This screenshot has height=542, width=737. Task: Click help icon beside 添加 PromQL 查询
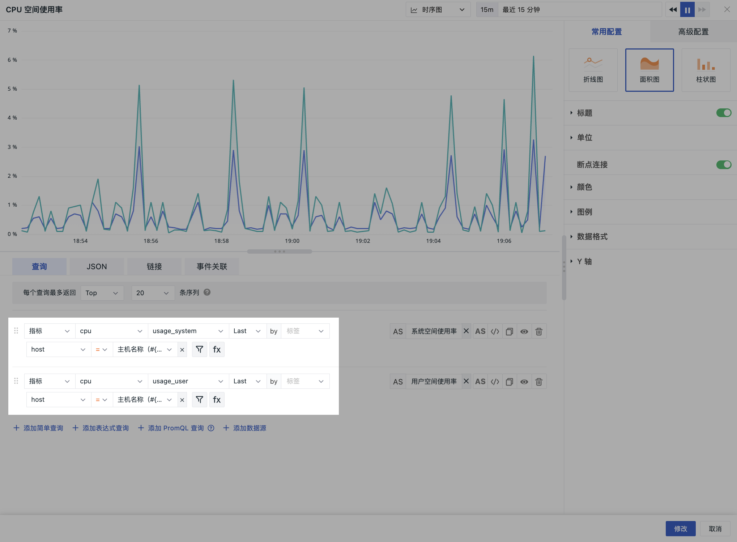(211, 428)
